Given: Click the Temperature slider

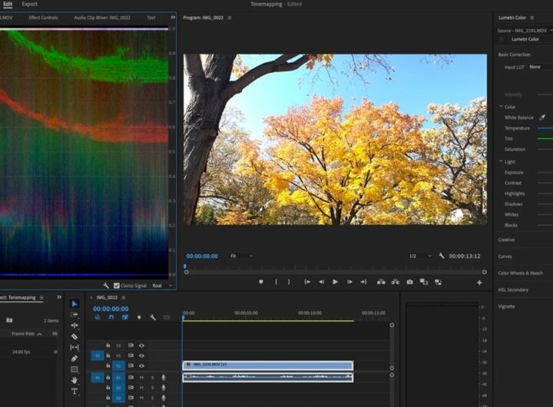Looking at the screenshot, I should 544,128.
